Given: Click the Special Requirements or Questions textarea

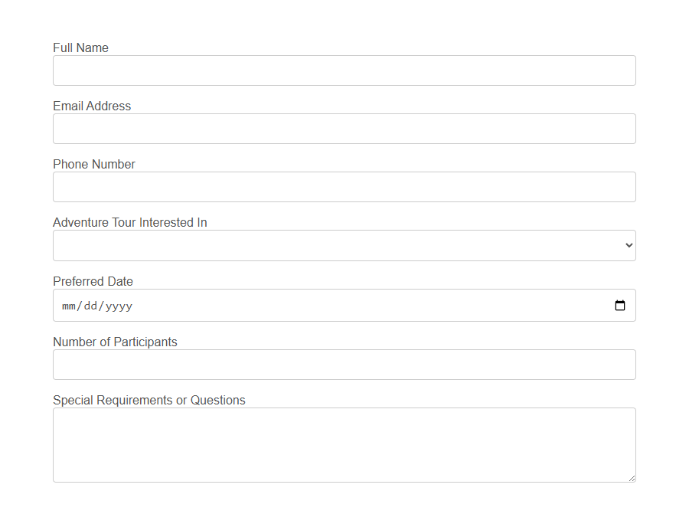Looking at the screenshot, I should pos(344,444).
